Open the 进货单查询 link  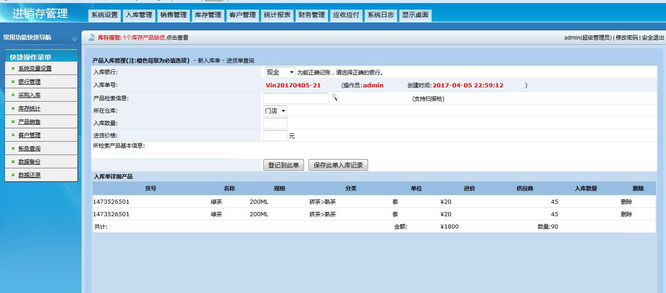240,61
